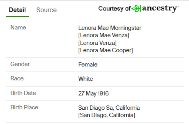Click the Race field label
189x124 pixels.
click(x=17, y=79)
